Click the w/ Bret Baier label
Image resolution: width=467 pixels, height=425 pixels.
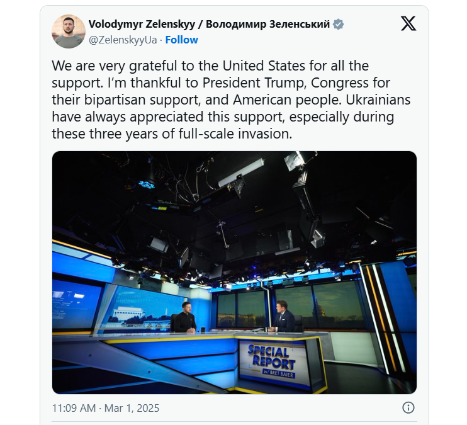click(x=279, y=373)
